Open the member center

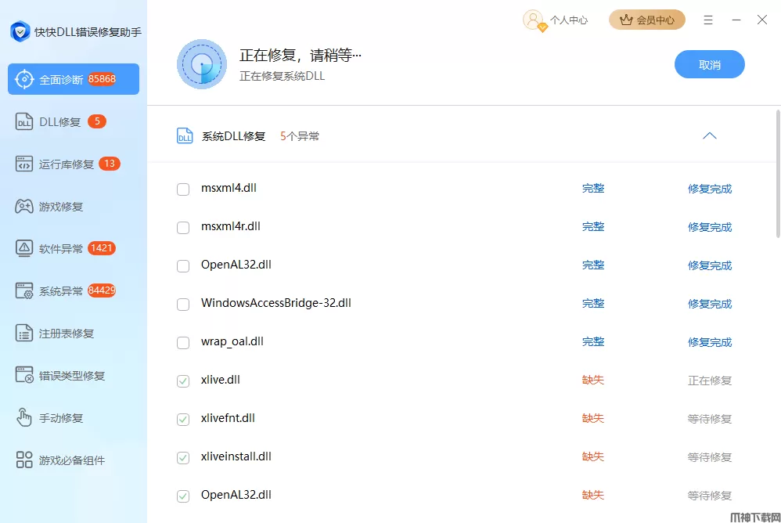click(646, 20)
